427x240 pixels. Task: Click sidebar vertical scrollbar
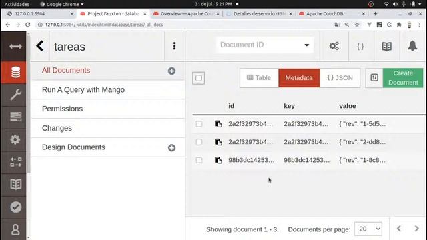[x=28, y=105]
